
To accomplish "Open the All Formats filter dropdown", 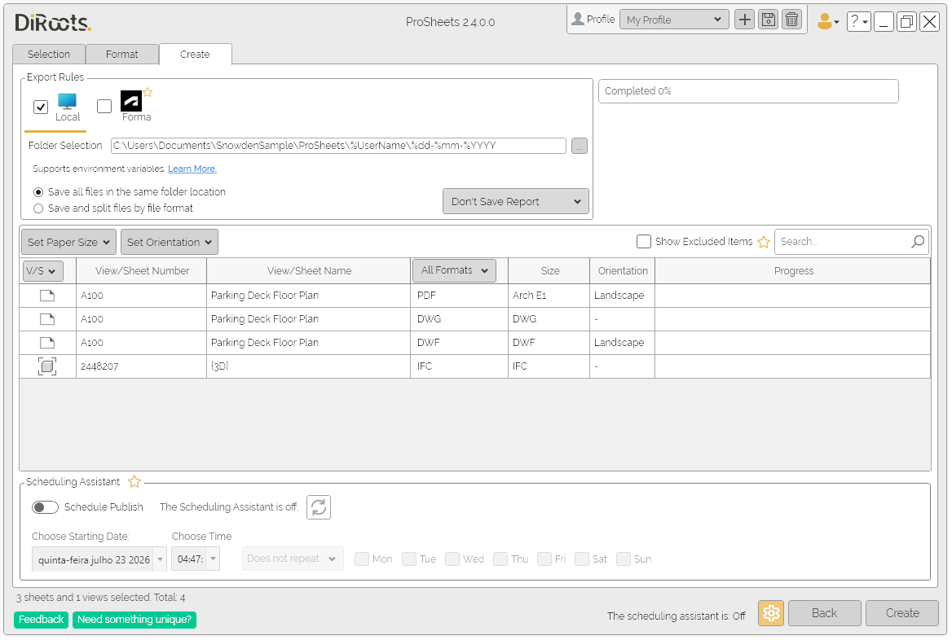I will pos(454,270).
